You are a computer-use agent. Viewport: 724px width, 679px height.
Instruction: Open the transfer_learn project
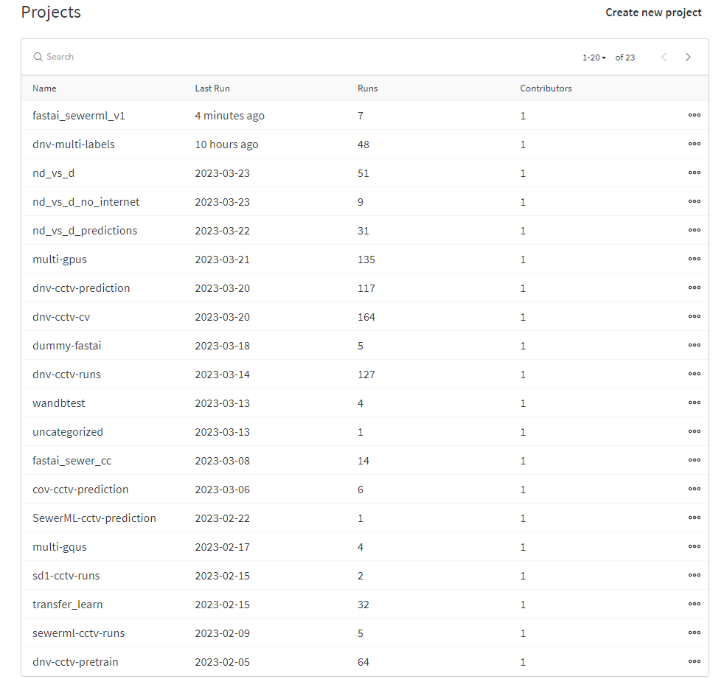pyautogui.click(x=67, y=605)
